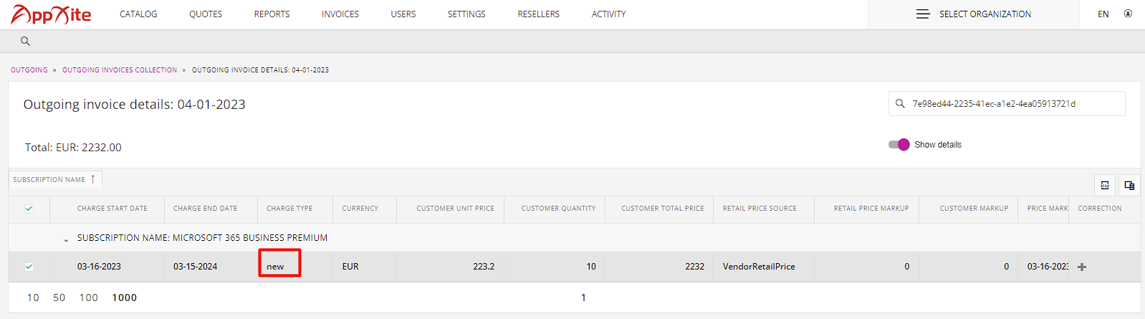The image size is (1145, 319).
Task: Open the Invoices menu
Action: [x=340, y=14]
